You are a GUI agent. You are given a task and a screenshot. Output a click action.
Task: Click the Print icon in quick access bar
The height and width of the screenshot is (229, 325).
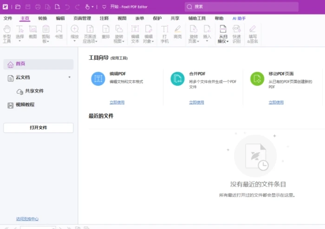[38, 7]
